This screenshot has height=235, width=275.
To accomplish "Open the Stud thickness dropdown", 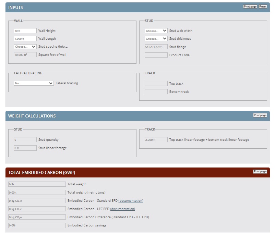I will 156,39.
